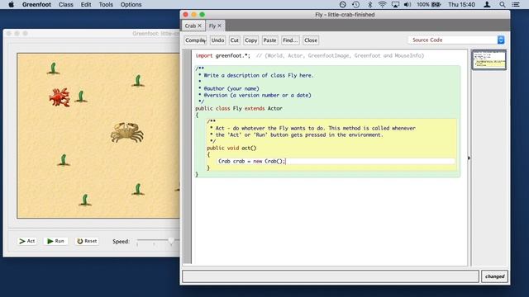
Task: Select the Fly editor tab
Action: 212,26
